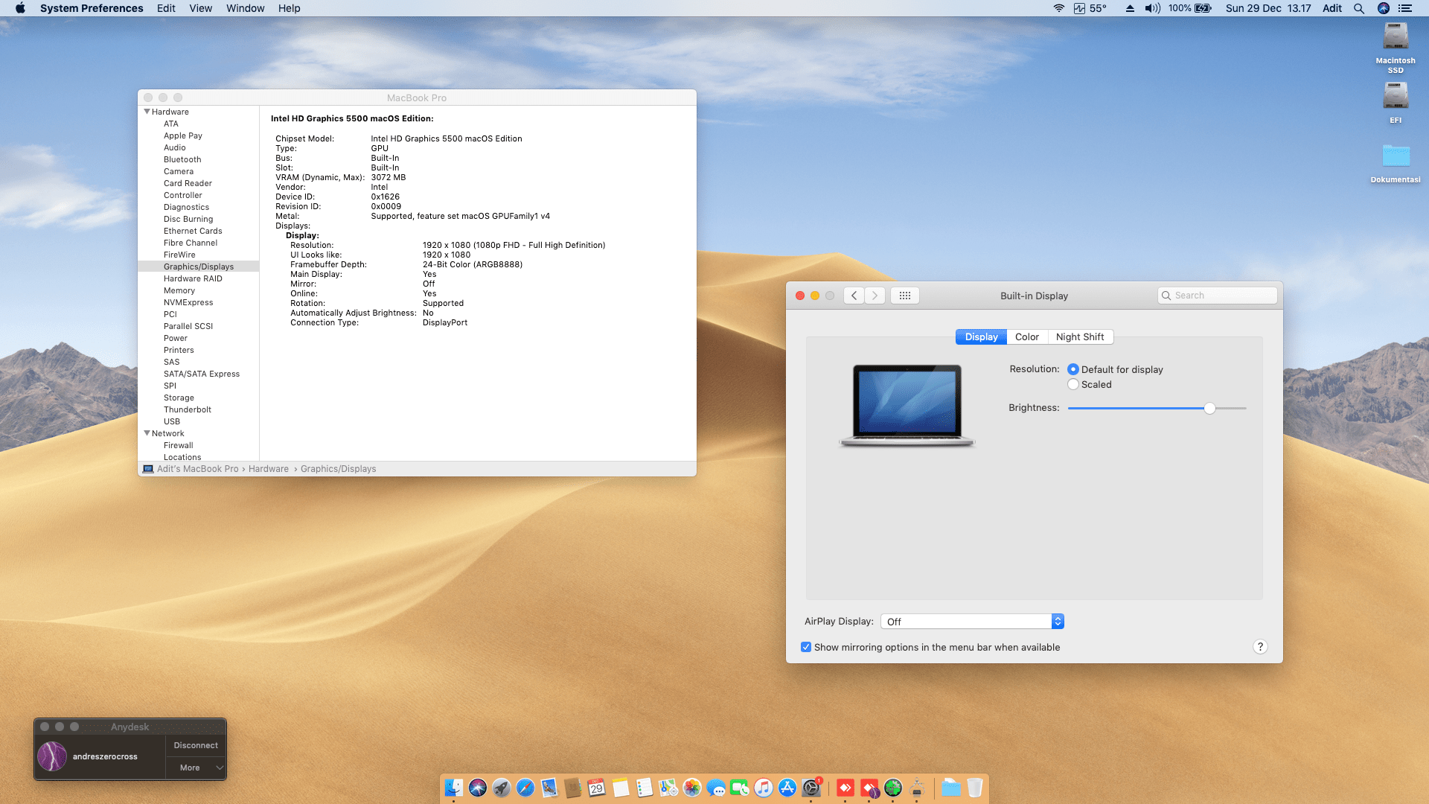Go forward in System Preferences

(875, 296)
